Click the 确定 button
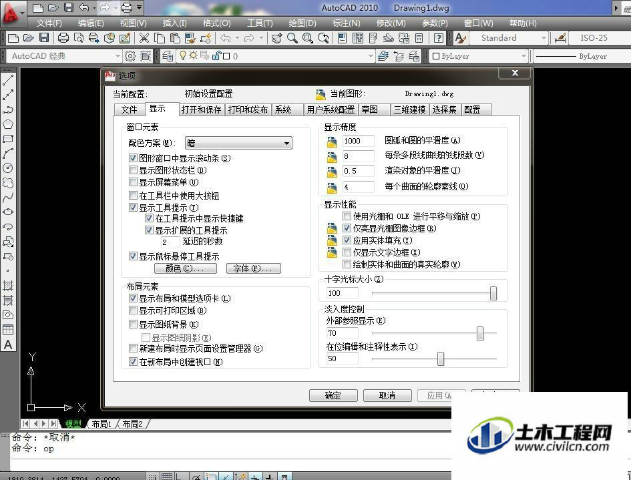Screen dimensions: 631x480 [x=333, y=395]
